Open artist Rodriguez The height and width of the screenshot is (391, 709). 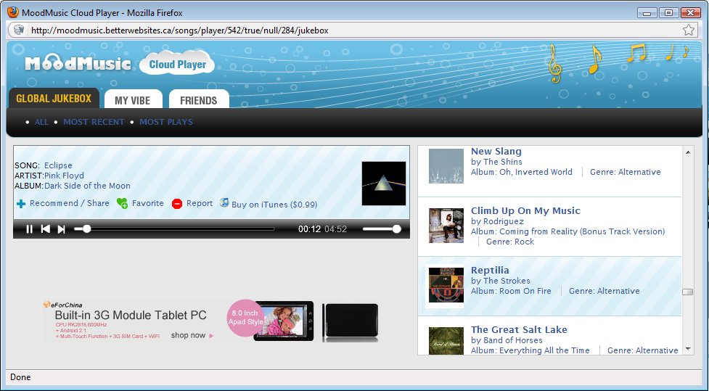coord(503,221)
